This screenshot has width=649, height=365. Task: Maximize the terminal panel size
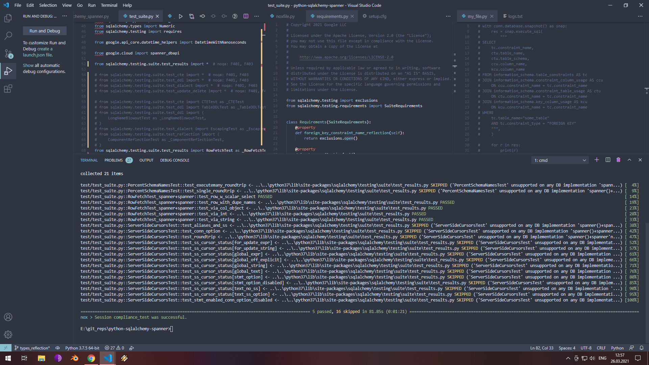[629, 160]
